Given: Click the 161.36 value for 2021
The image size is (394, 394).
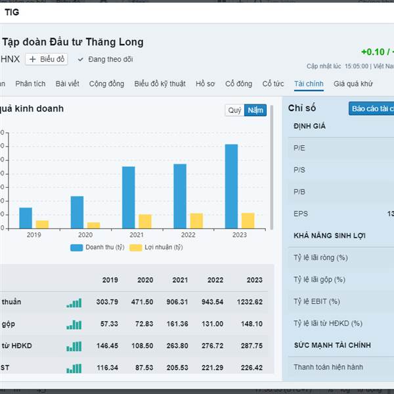Looking at the screenshot, I should [177, 324].
